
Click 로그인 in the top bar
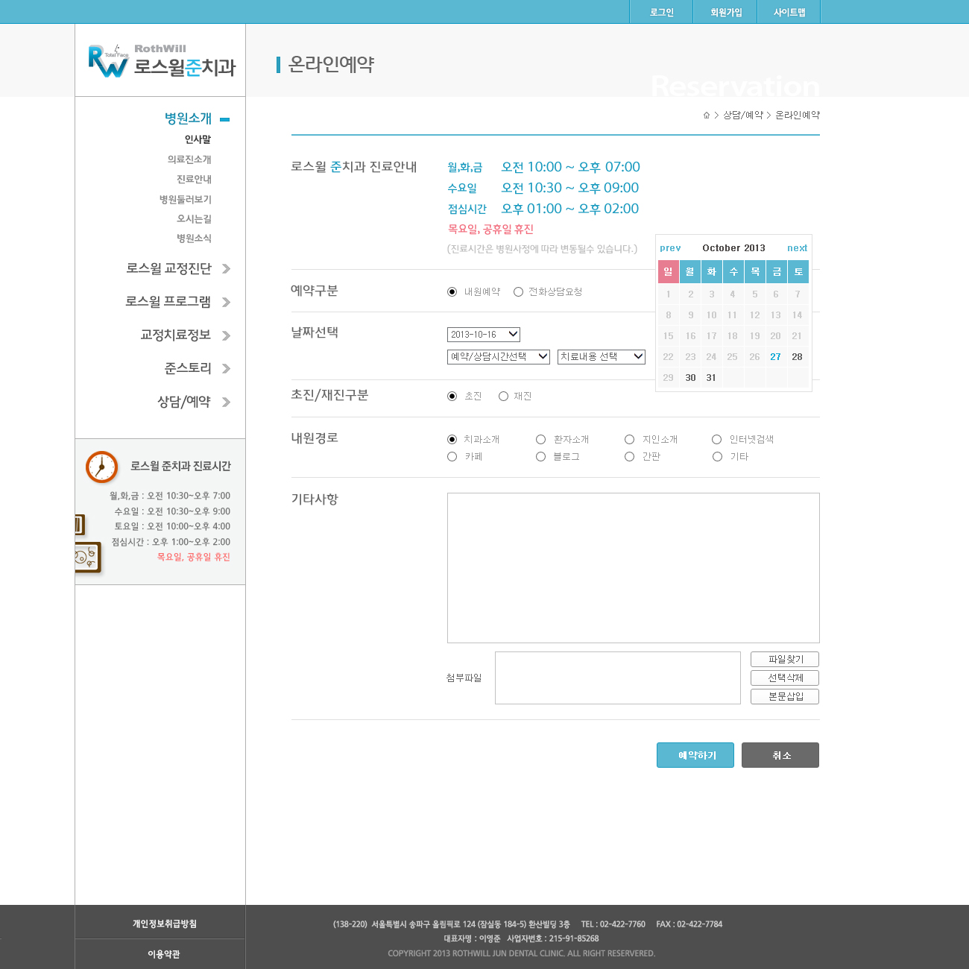pos(661,12)
